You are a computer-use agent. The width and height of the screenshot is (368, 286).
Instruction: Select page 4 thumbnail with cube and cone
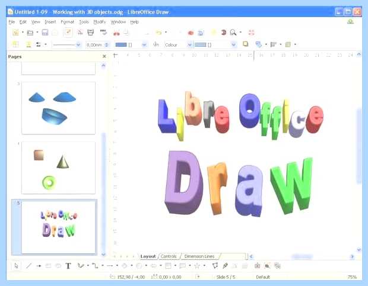58,168
